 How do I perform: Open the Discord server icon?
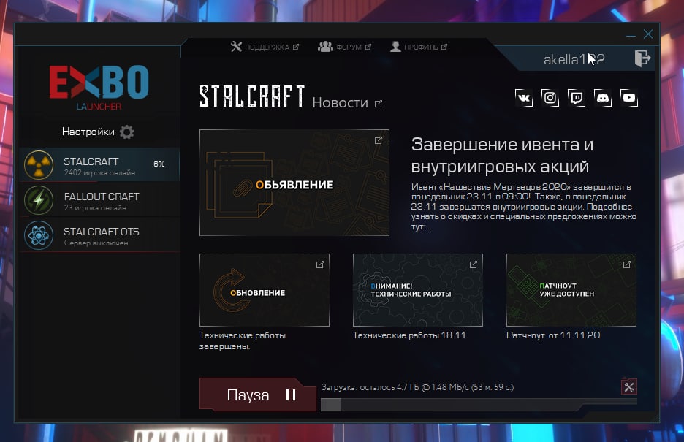point(603,98)
